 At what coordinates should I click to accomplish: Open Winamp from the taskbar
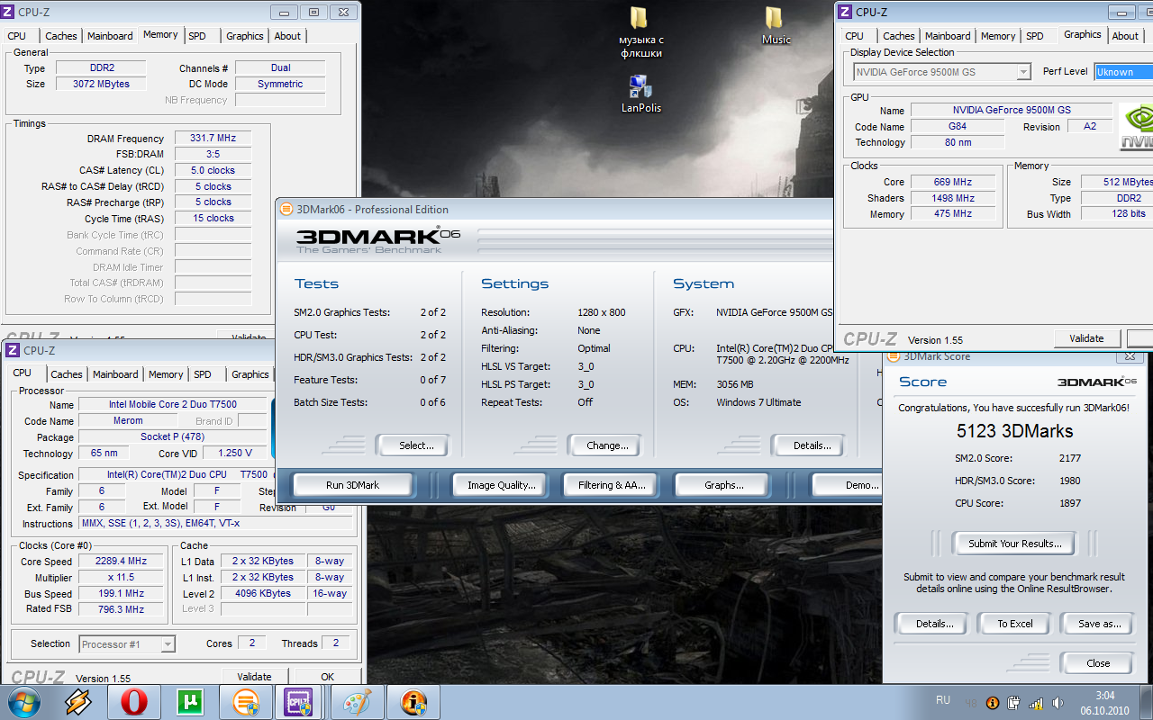[x=79, y=701]
